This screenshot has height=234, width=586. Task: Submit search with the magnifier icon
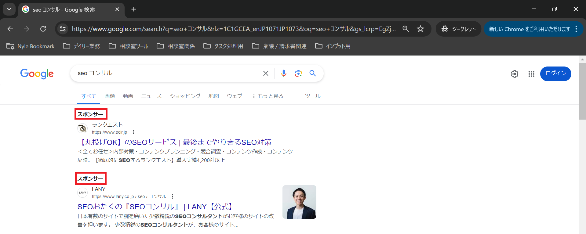pyautogui.click(x=313, y=73)
